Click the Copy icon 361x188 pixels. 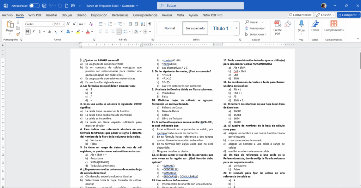pyautogui.click(x=18, y=28)
